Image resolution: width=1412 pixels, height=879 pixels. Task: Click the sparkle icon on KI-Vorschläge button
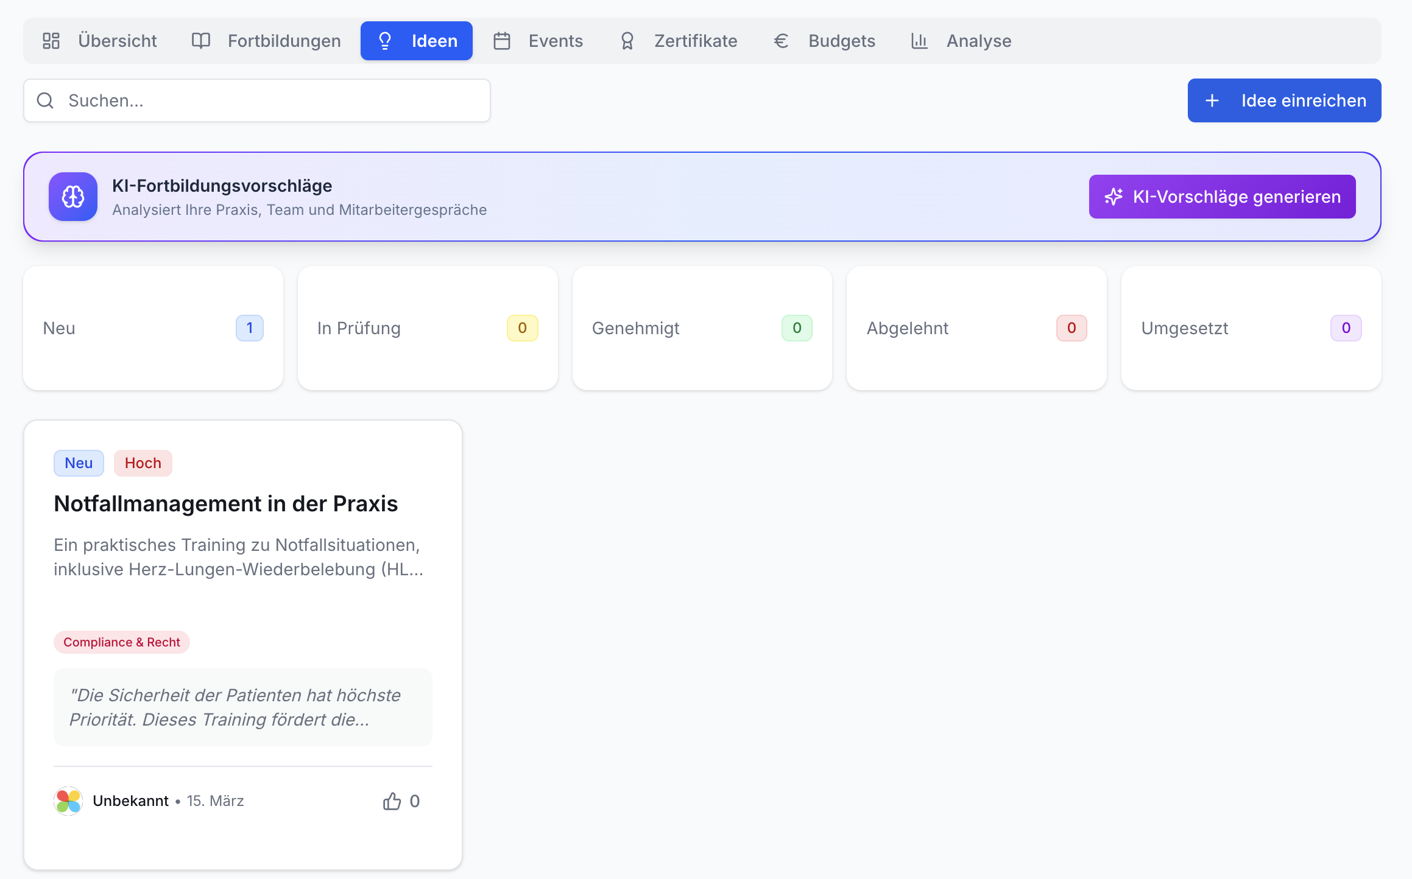tap(1114, 197)
